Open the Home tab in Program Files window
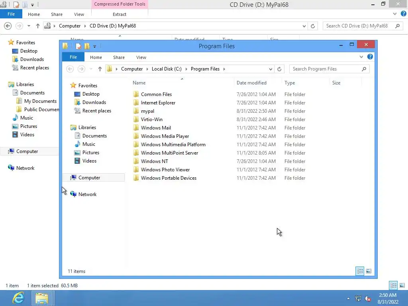This screenshot has height=306, width=408. point(96,57)
